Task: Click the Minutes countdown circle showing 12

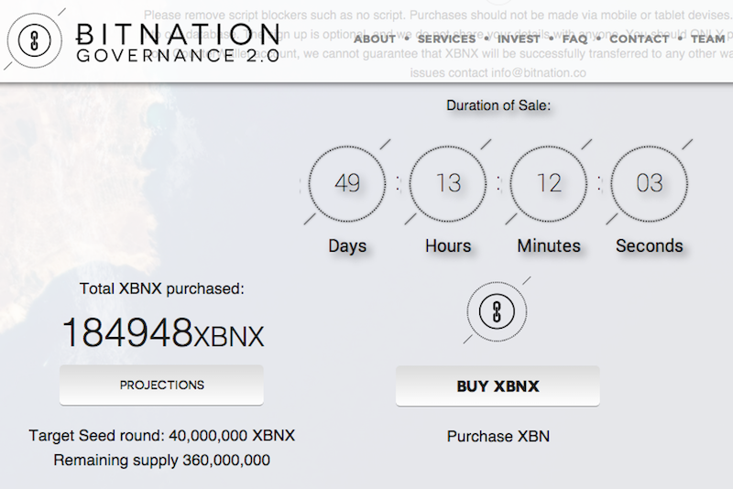Action: 549,183
